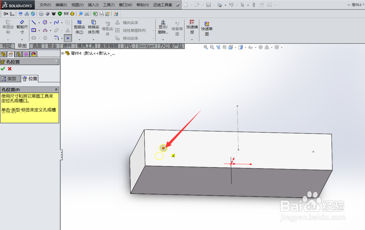Open the Sketch Fillet dropdown arrow
The height and width of the screenshot is (230, 365).
tap(62, 38)
